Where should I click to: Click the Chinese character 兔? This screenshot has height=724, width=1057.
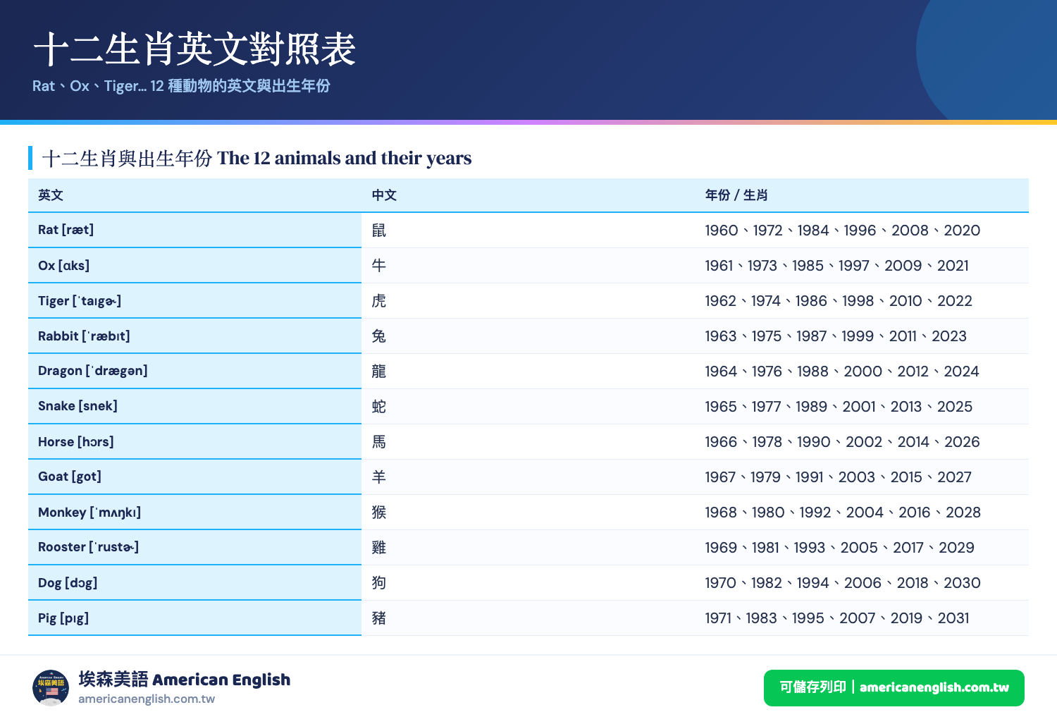[379, 336]
